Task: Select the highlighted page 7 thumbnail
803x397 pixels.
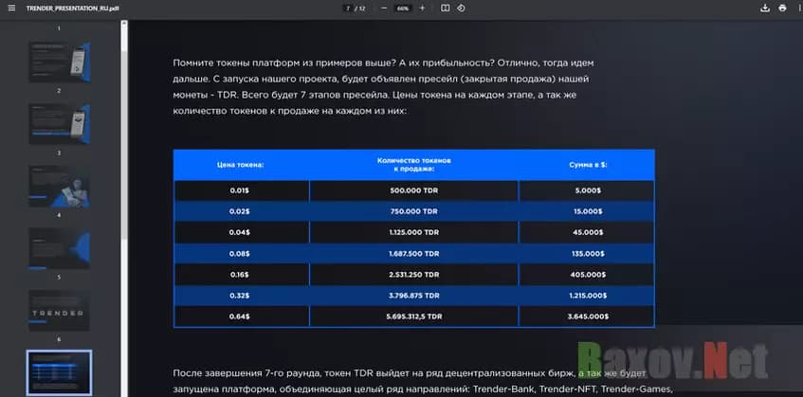Action: click(60, 372)
